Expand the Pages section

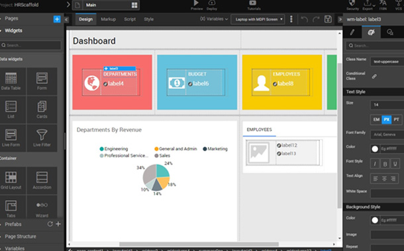11,18
